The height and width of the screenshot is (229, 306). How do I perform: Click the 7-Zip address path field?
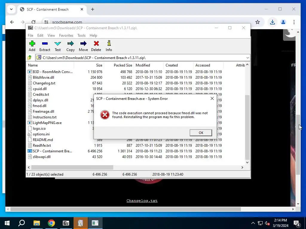[143, 58]
